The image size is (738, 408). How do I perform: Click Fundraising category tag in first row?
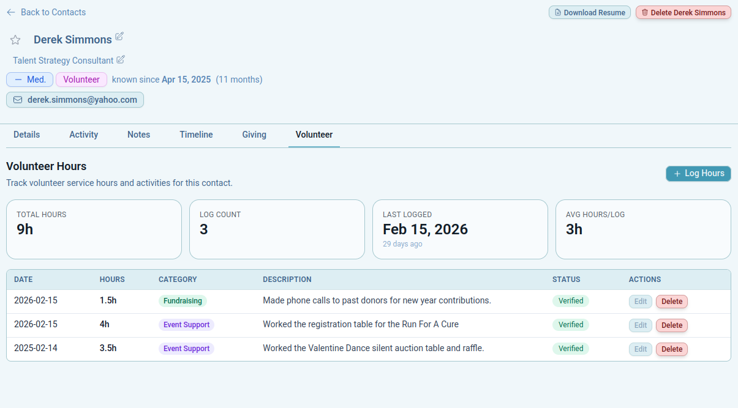click(x=183, y=301)
